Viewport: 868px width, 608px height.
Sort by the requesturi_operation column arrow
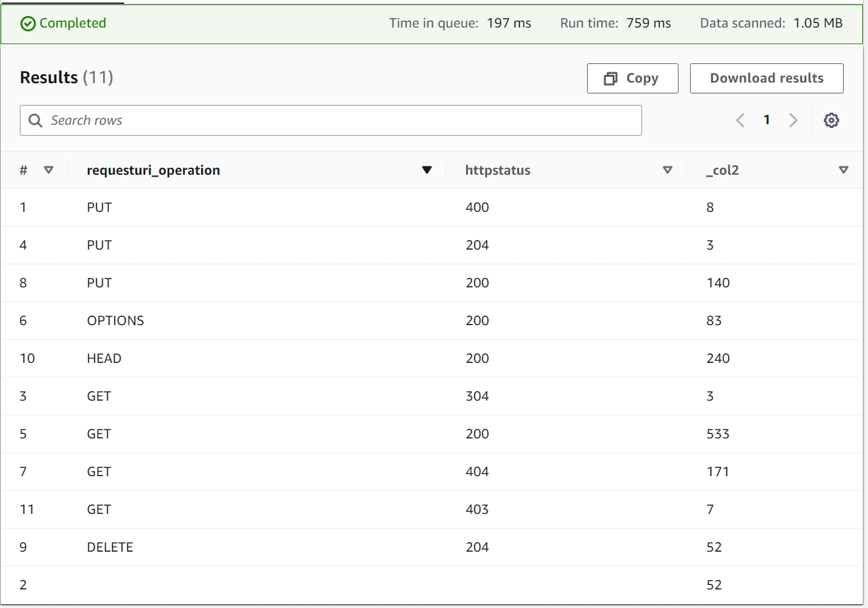pyautogui.click(x=427, y=170)
